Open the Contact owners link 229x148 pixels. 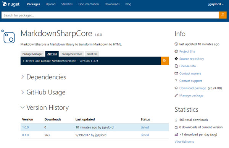tap(190, 73)
